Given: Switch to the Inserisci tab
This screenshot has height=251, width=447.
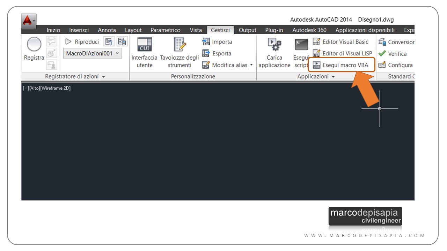Looking at the screenshot, I should 79,30.
